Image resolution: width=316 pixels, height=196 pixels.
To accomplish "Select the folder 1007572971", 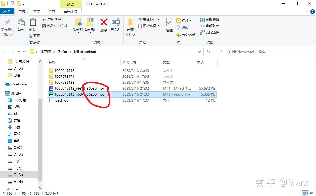I will click(64, 76).
